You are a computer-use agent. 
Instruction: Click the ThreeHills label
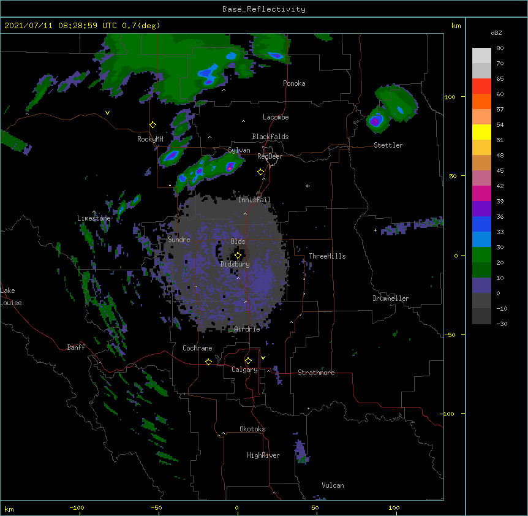tap(327, 256)
